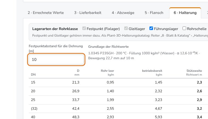208x119 pixels.
Task: Click the Grundlage der Richtwerte heading
Action: pos(108,47)
